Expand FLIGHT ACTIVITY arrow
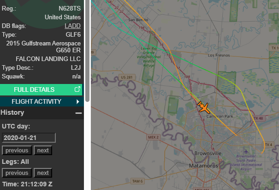This screenshot has width=279, height=190. click(77, 101)
